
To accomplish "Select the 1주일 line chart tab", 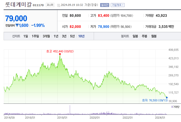I will [35, 36].
